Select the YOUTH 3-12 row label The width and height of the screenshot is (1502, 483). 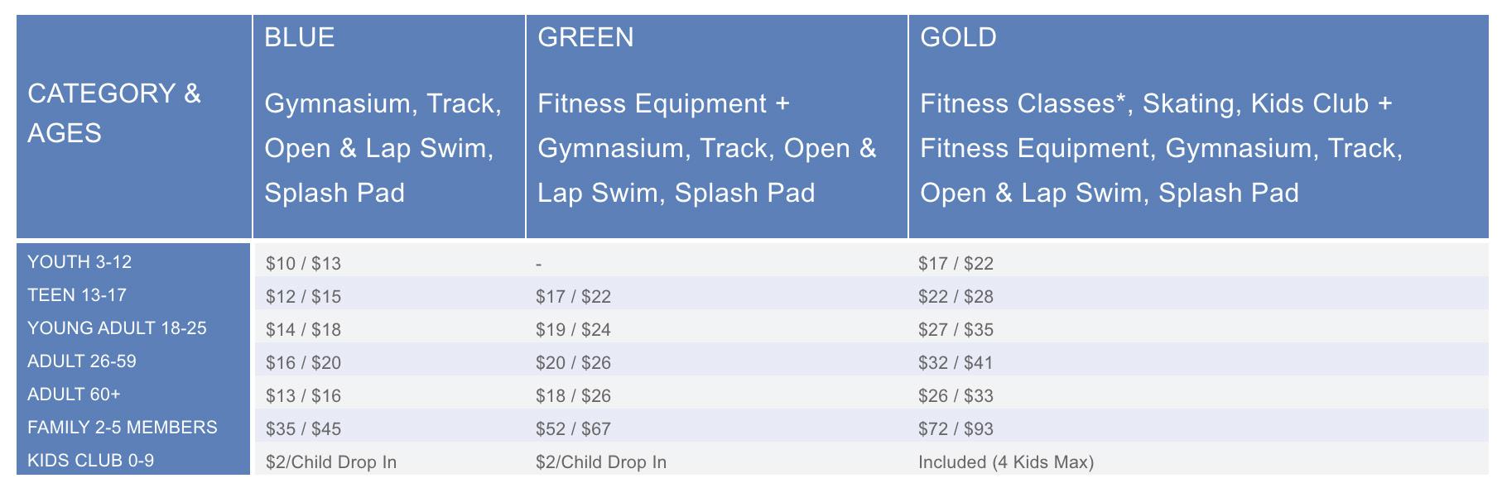(x=79, y=262)
